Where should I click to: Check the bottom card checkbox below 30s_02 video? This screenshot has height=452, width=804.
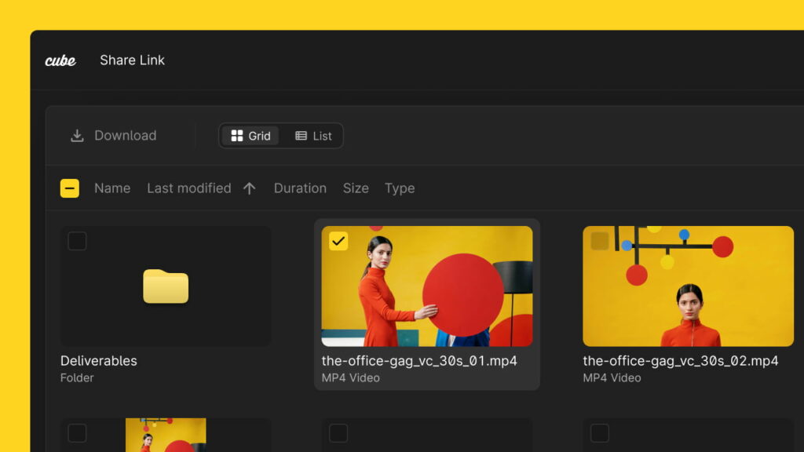pyautogui.click(x=599, y=433)
